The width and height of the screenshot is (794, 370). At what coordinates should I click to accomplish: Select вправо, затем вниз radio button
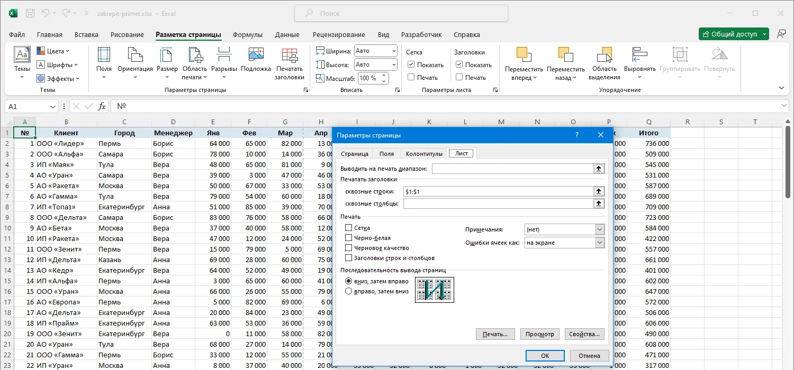[x=348, y=291]
